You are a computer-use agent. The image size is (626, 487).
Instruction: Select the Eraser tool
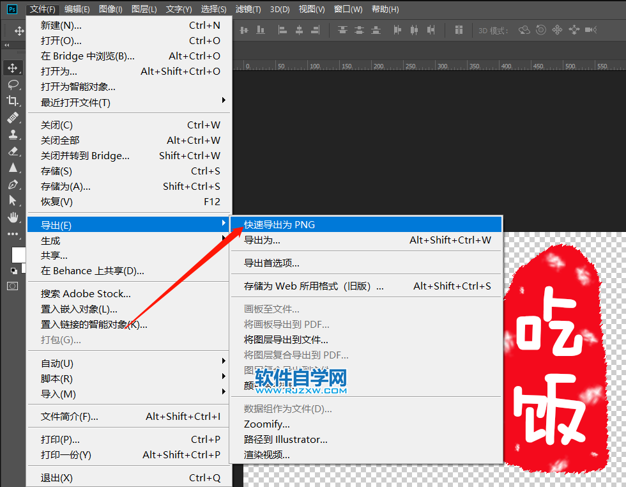coord(13,151)
